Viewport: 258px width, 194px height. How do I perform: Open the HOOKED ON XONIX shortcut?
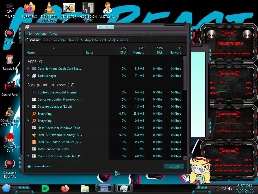(88, 12)
